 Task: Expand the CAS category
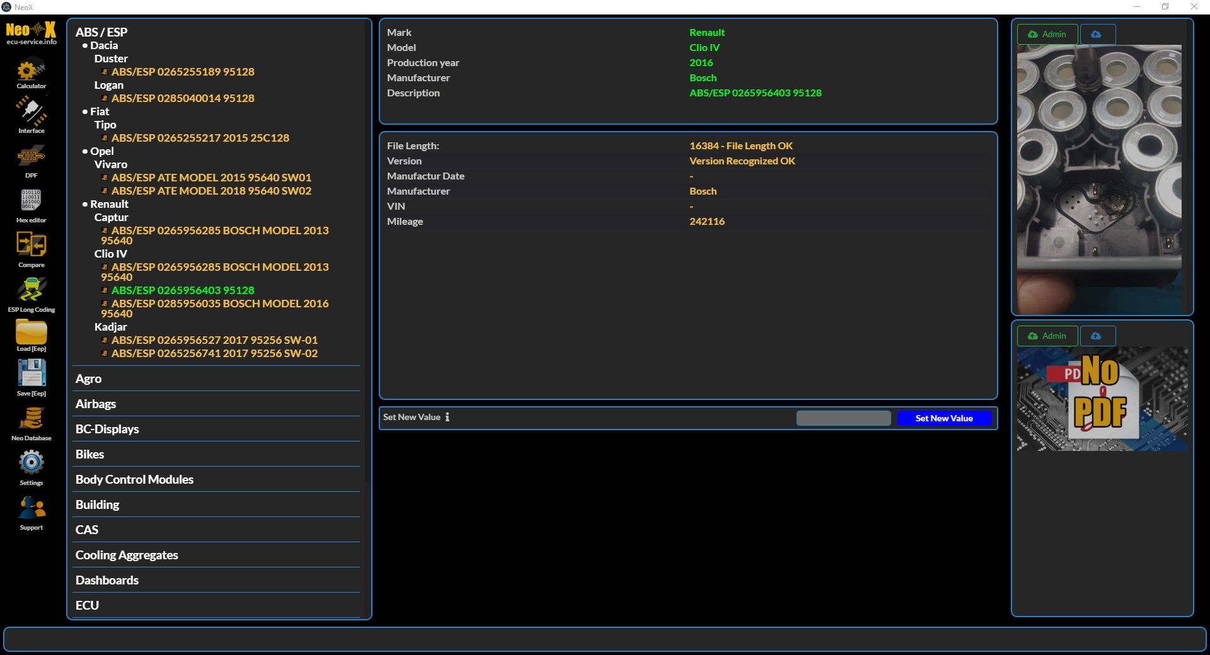point(216,530)
